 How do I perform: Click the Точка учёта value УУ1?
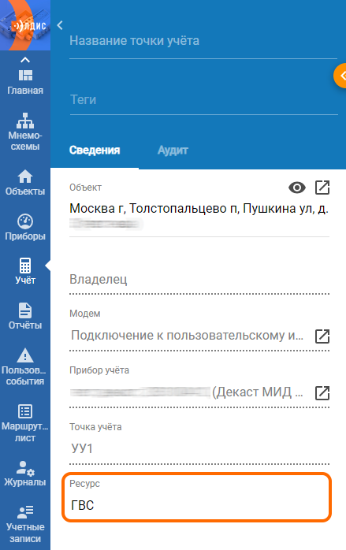coord(82,448)
